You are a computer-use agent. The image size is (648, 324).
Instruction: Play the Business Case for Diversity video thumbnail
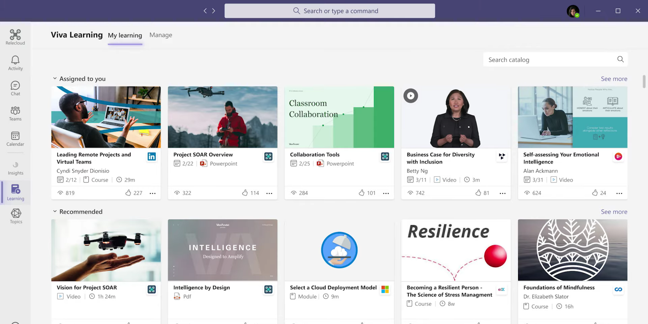[x=411, y=96]
